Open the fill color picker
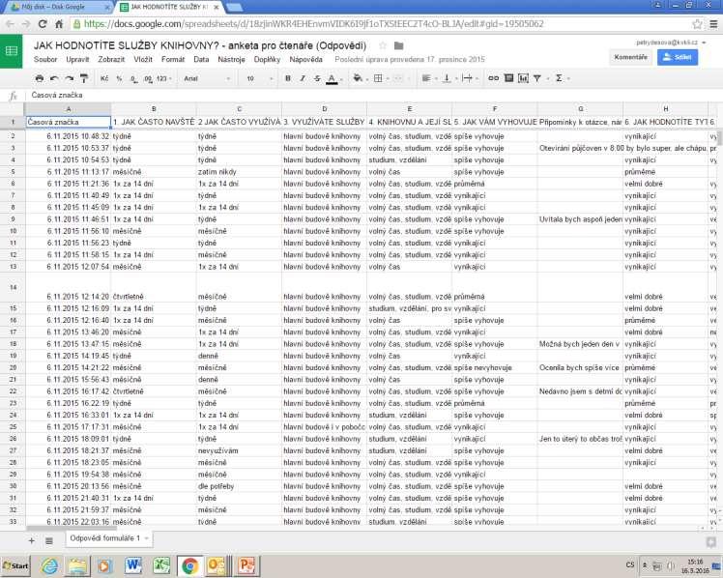 (x=360, y=79)
